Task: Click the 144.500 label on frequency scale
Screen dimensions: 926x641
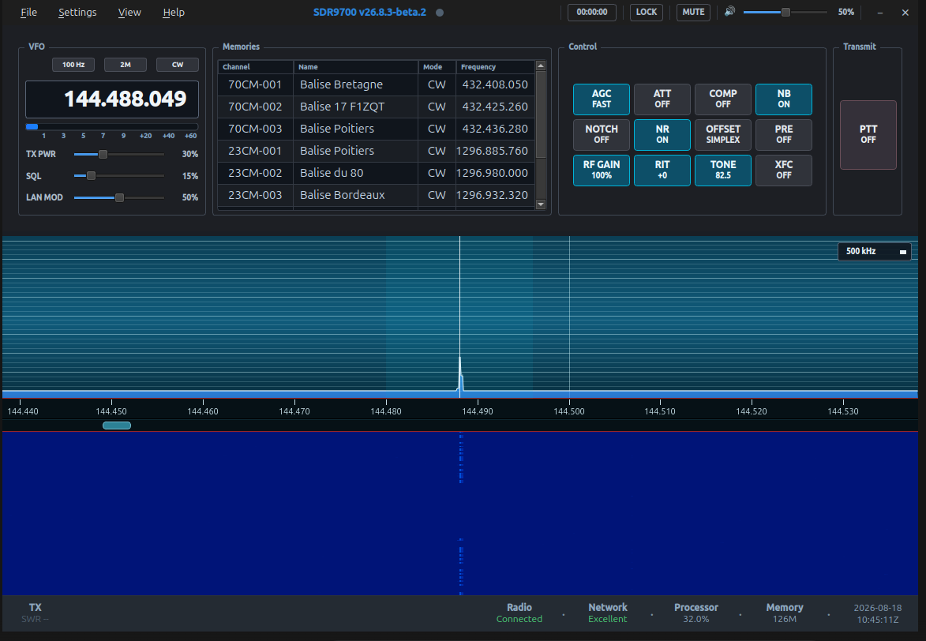Action: tap(568, 411)
